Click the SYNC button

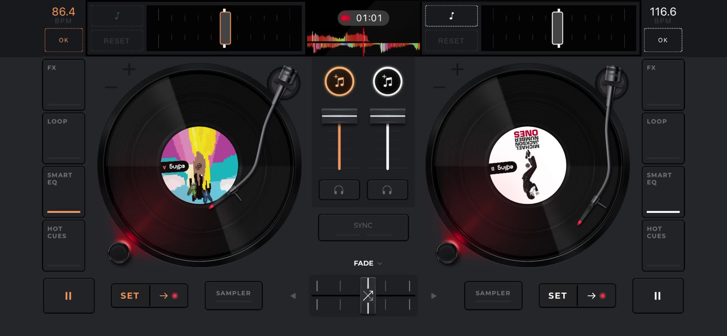click(363, 227)
